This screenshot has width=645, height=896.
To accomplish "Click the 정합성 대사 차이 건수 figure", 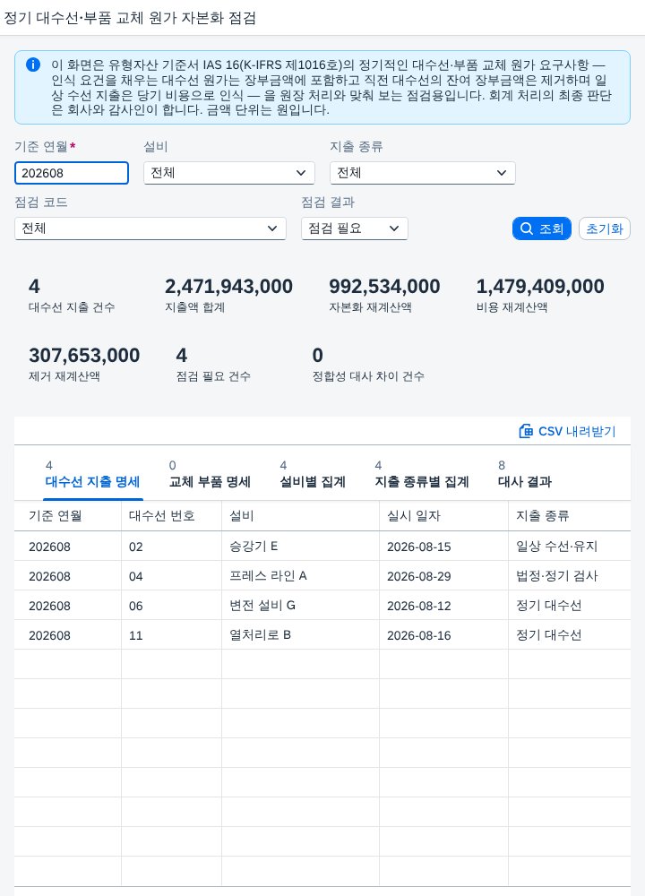I will click(x=318, y=356).
